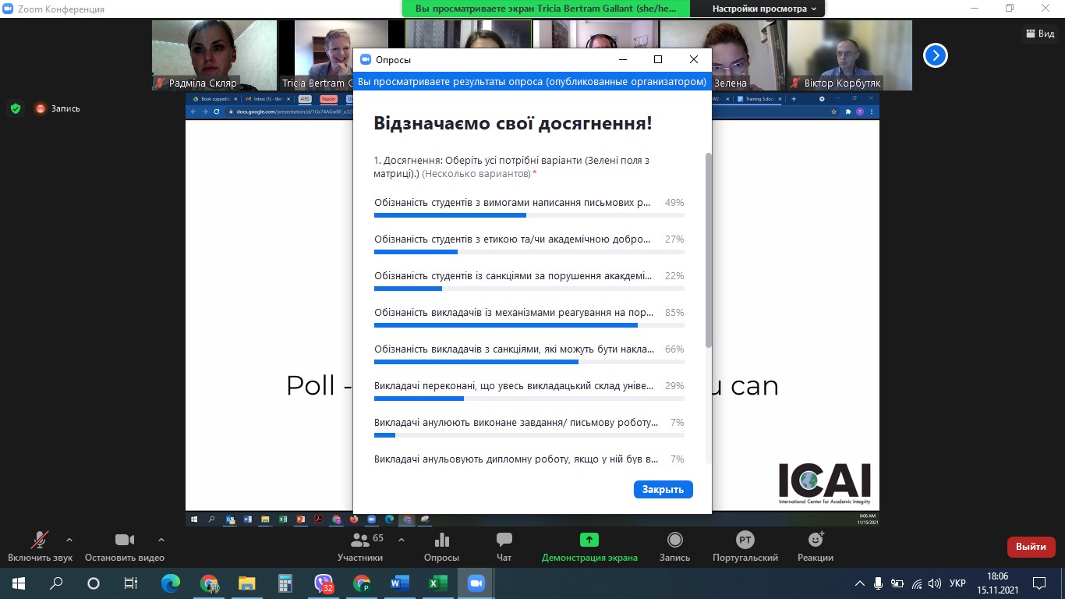
Task: Switch to Excel on the taskbar
Action: click(437, 583)
